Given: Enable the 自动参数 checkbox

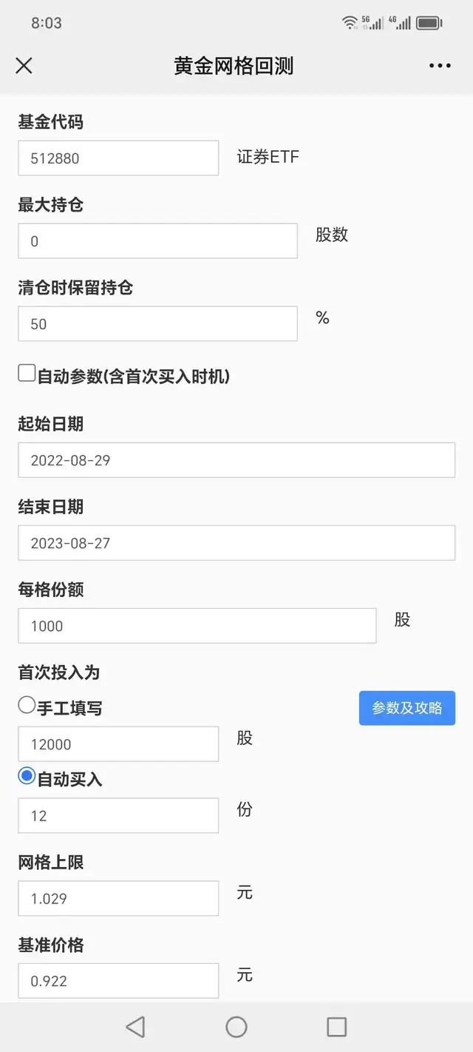Looking at the screenshot, I should 27,374.
